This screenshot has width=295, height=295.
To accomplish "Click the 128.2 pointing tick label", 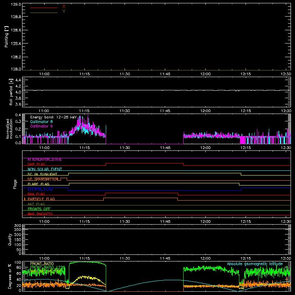I will [16, 57].
